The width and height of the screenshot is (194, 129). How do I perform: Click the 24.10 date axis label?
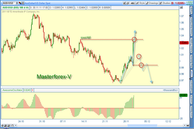pos(21,121)
